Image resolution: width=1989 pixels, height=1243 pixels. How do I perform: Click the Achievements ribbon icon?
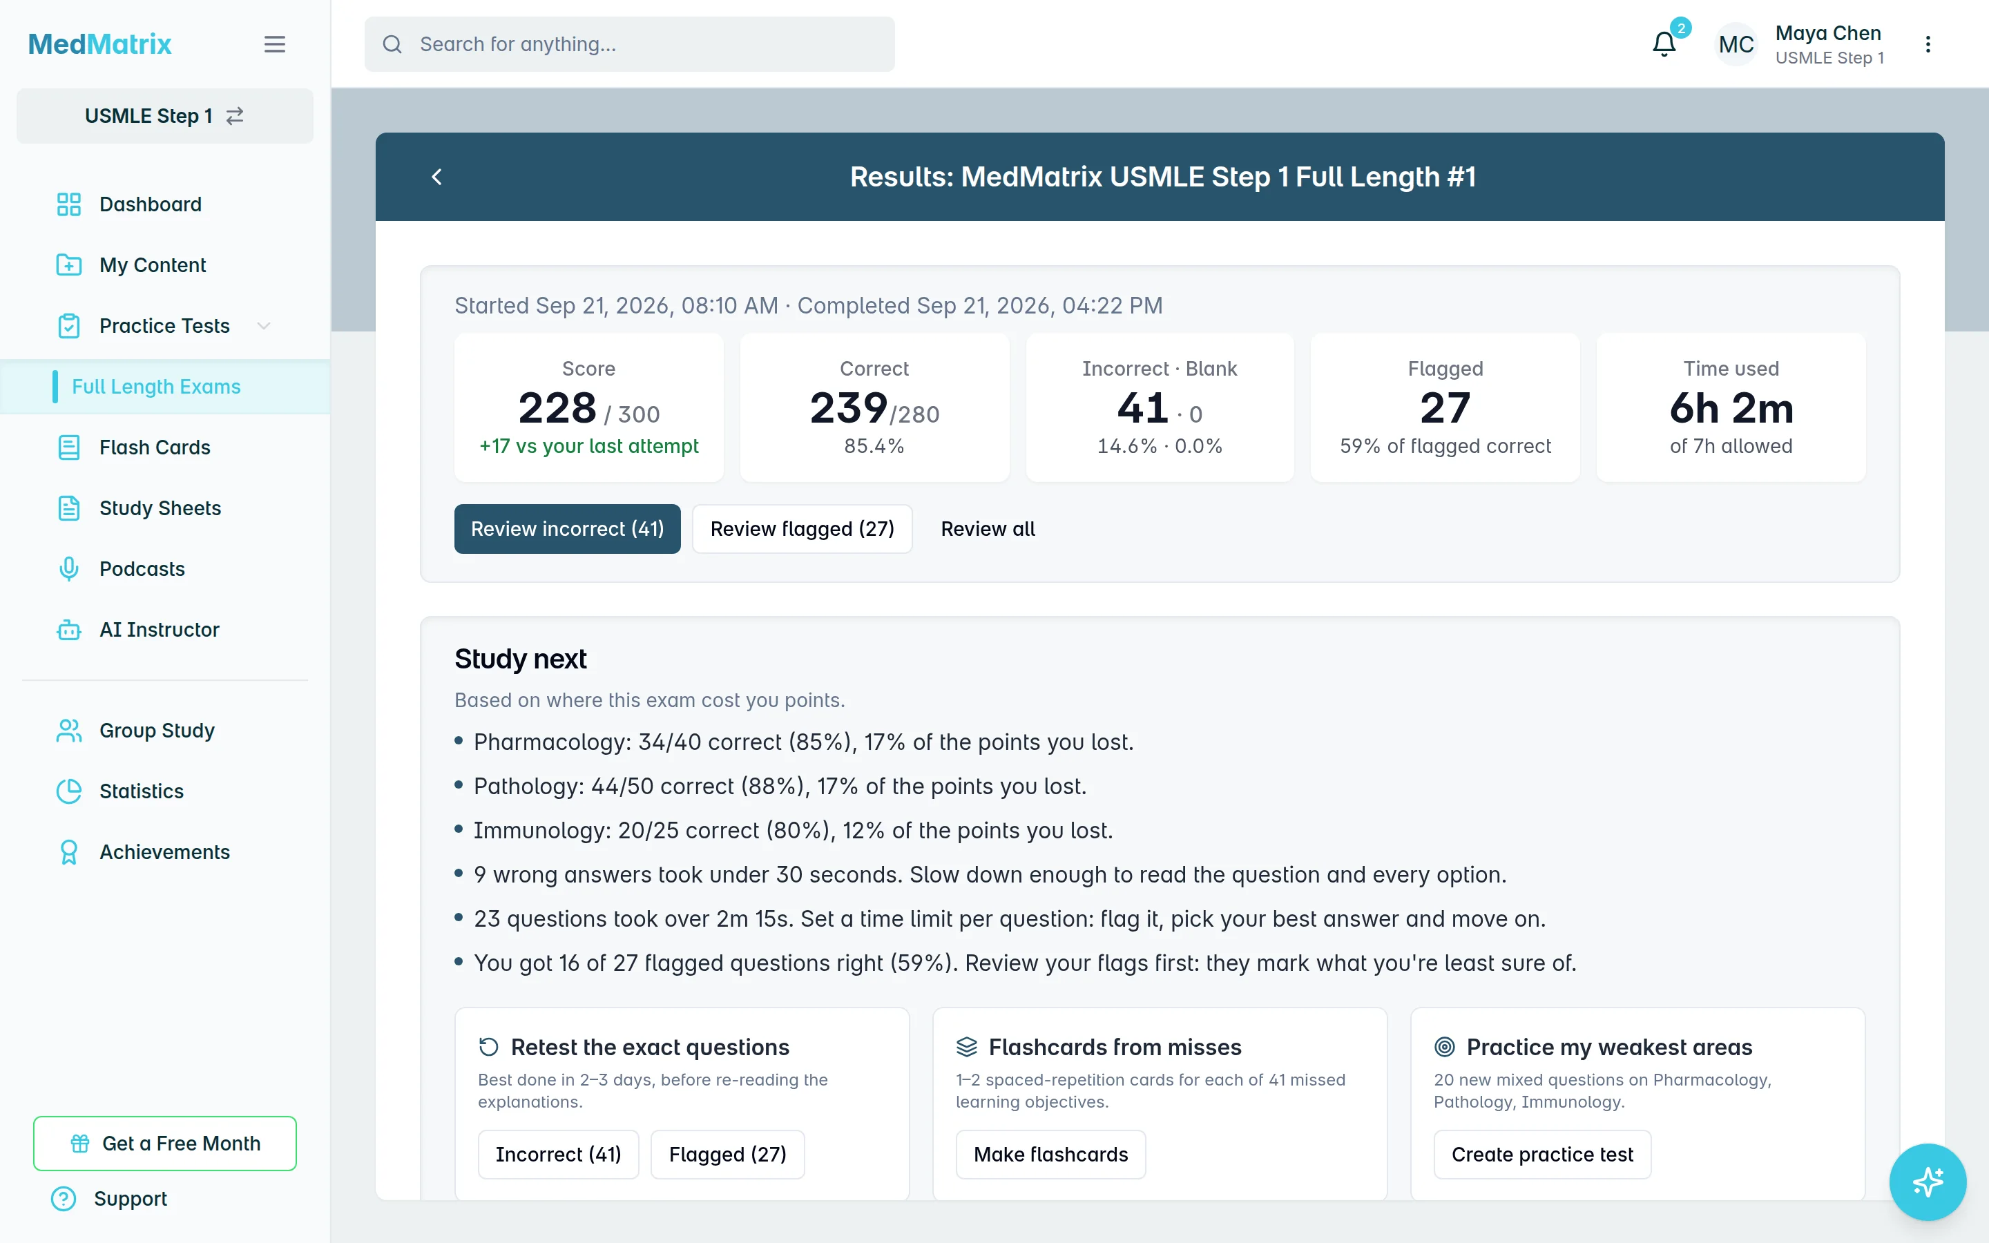pyautogui.click(x=69, y=851)
